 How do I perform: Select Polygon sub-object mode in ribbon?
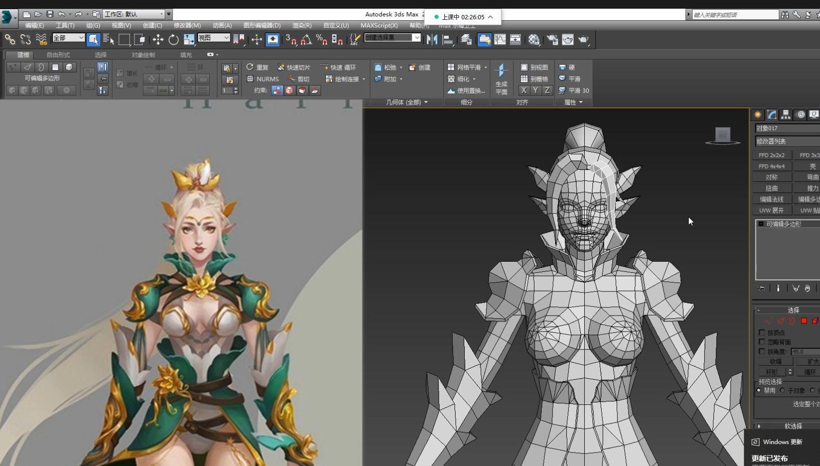55,67
